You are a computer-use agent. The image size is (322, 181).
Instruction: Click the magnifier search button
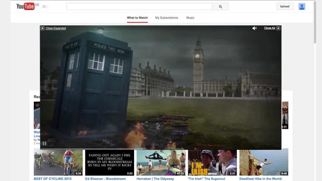pyautogui.click(x=220, y=6)
